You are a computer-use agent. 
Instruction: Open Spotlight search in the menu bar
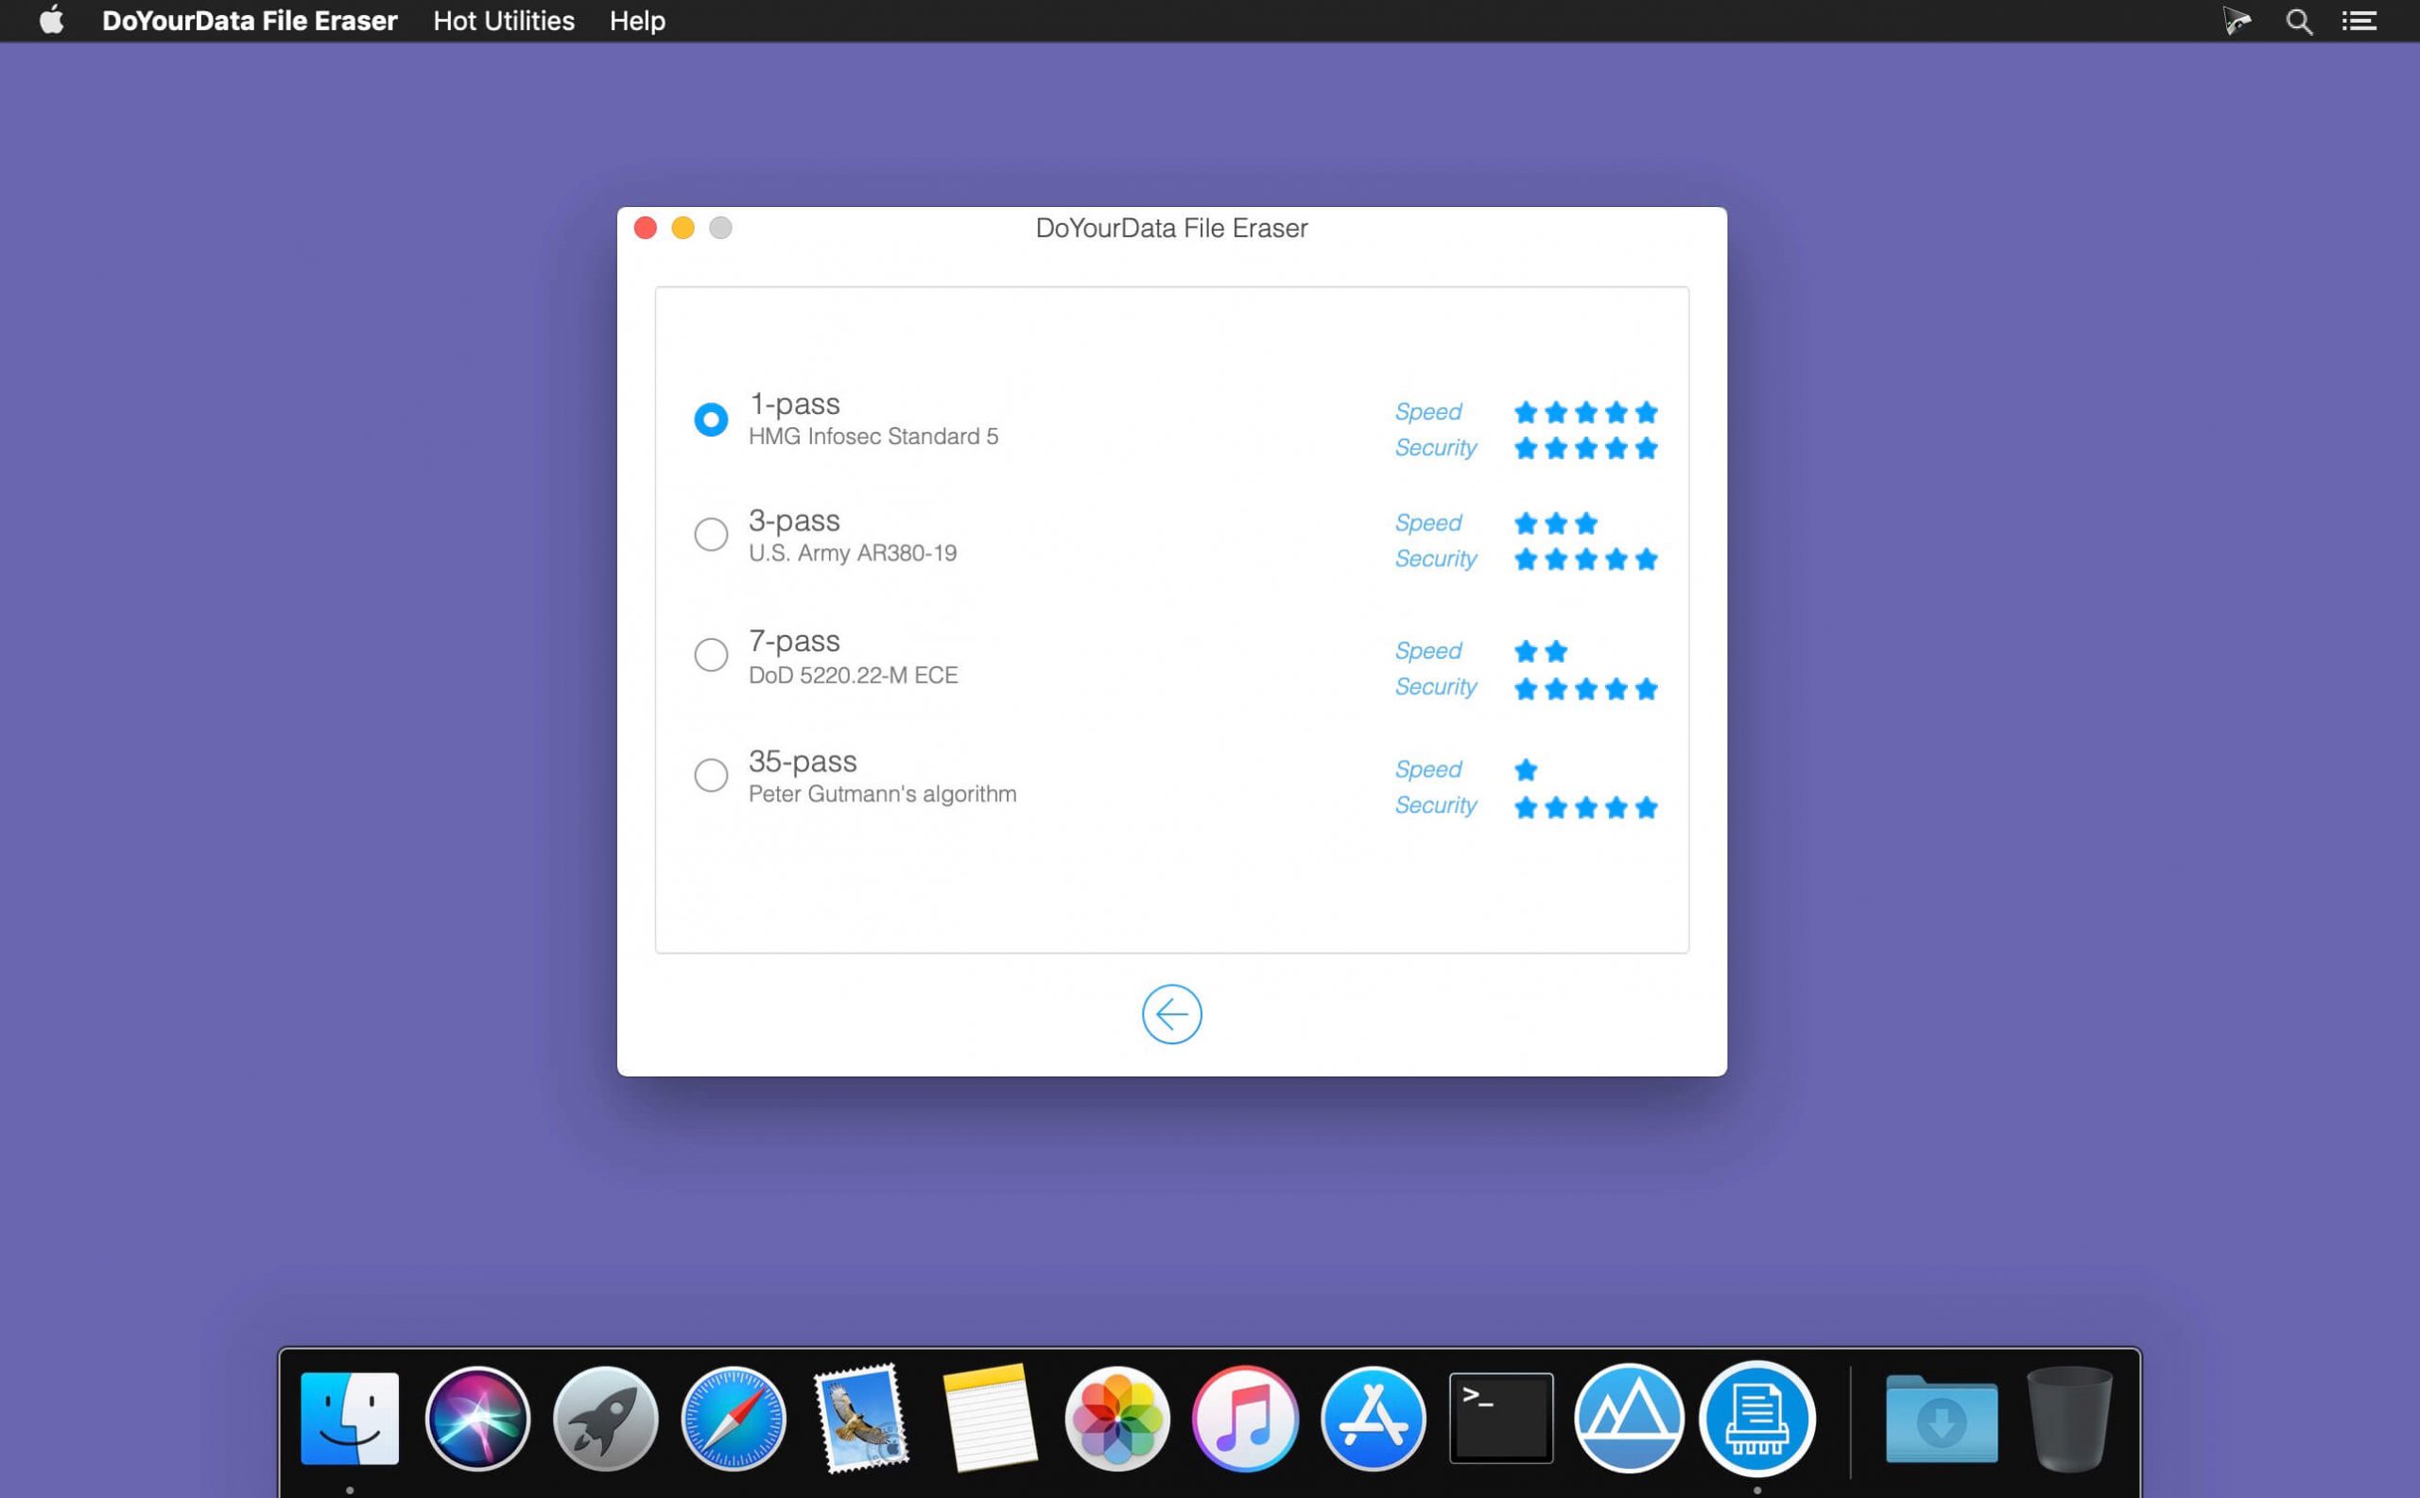[x=2299, y=20]
